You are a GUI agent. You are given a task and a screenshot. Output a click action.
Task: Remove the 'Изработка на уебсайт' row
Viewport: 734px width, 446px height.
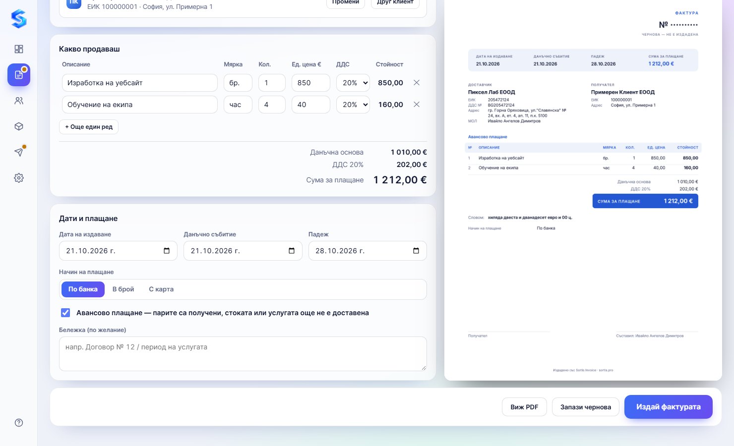[417, 83]
